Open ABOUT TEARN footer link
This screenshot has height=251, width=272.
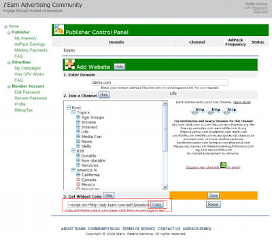73,229
